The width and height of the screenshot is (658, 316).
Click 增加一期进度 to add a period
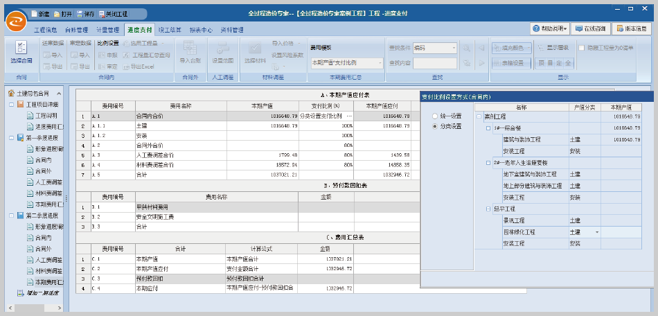42,293
